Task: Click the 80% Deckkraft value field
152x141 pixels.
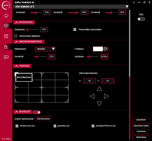Action: click(85, 12)
